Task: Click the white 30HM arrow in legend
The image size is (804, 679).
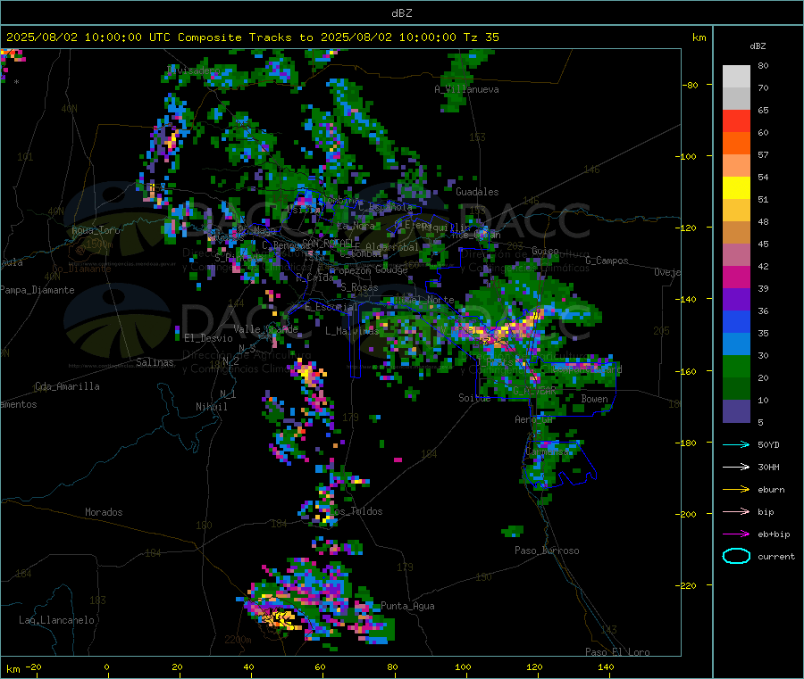Action: (x=736, y=467)
